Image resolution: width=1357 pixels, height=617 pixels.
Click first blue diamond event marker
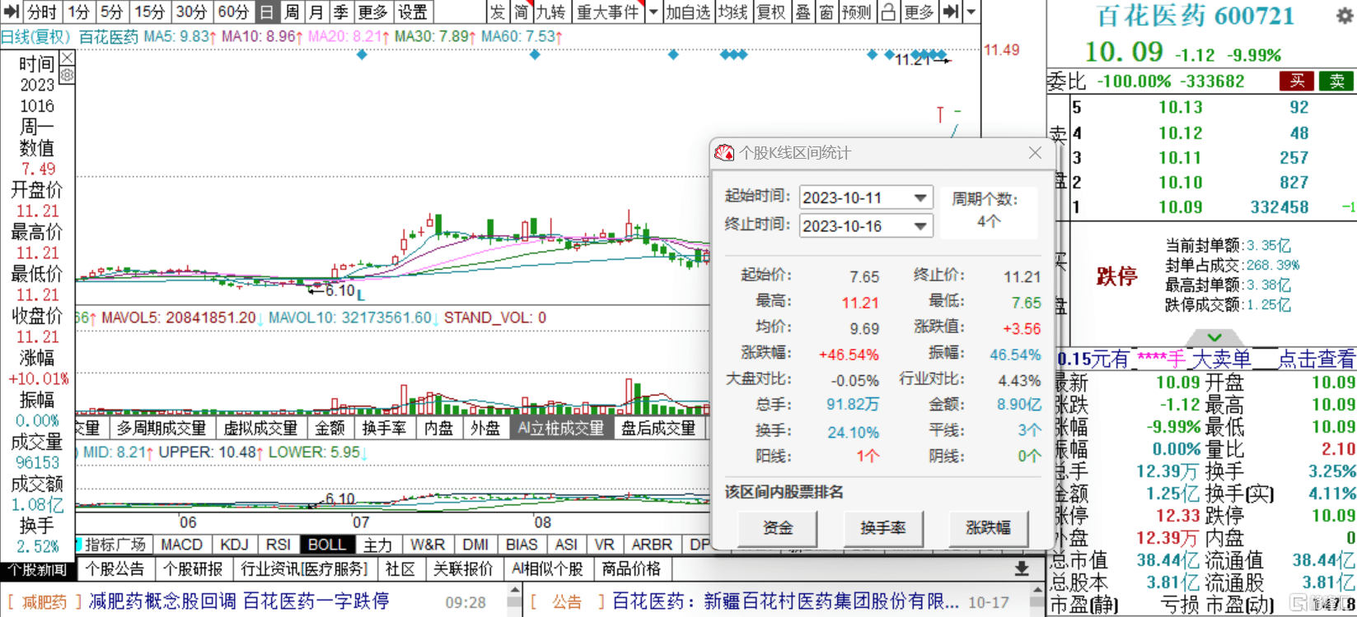(x=362, y=54)
